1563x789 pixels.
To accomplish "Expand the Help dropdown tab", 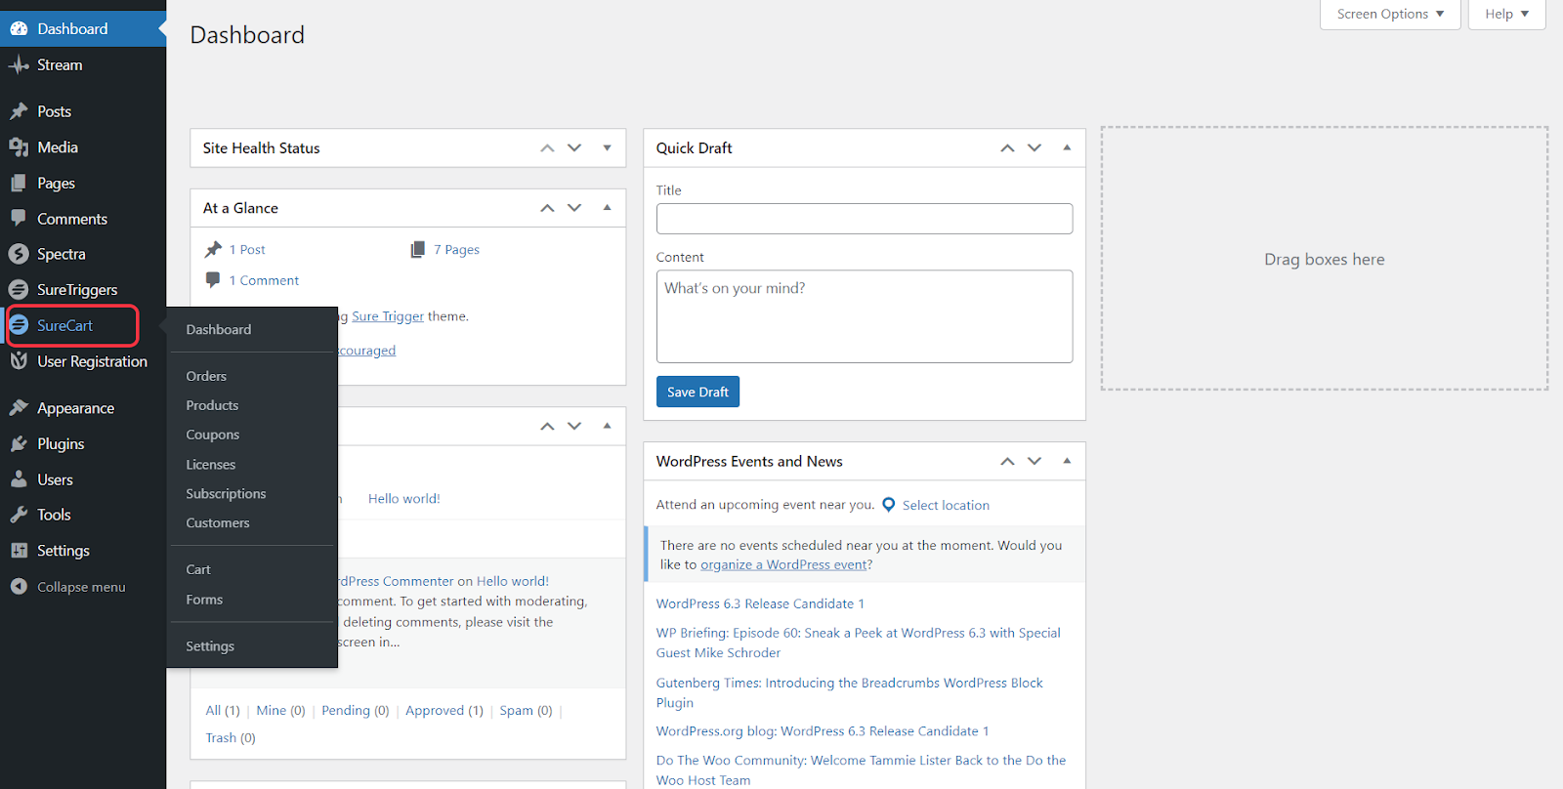I will point(1505,14).
